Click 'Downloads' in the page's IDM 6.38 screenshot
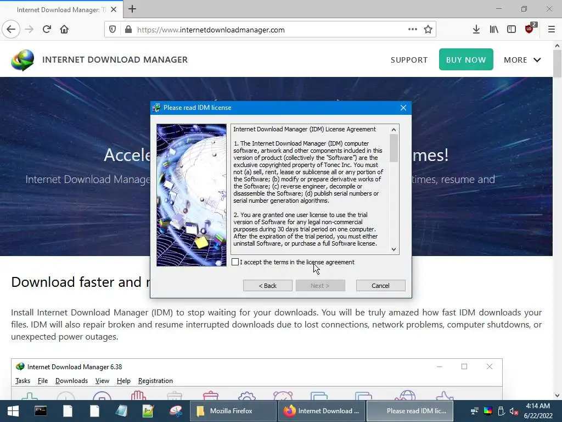The image size is (562, 422). [x=71, y=381]
